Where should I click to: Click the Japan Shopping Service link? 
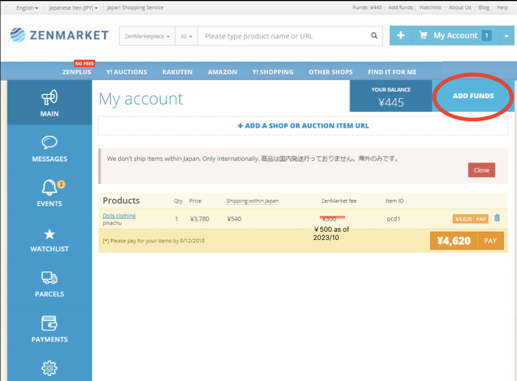coord(135,7)
